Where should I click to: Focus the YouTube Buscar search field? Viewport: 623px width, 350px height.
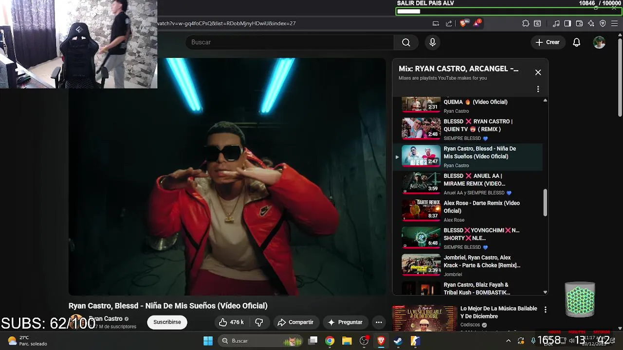pyautogui.click(x=289, y=42)
